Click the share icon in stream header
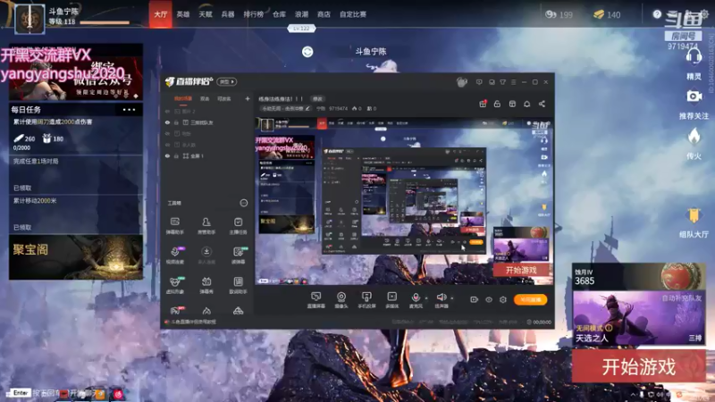 click(x=542, y=104)
